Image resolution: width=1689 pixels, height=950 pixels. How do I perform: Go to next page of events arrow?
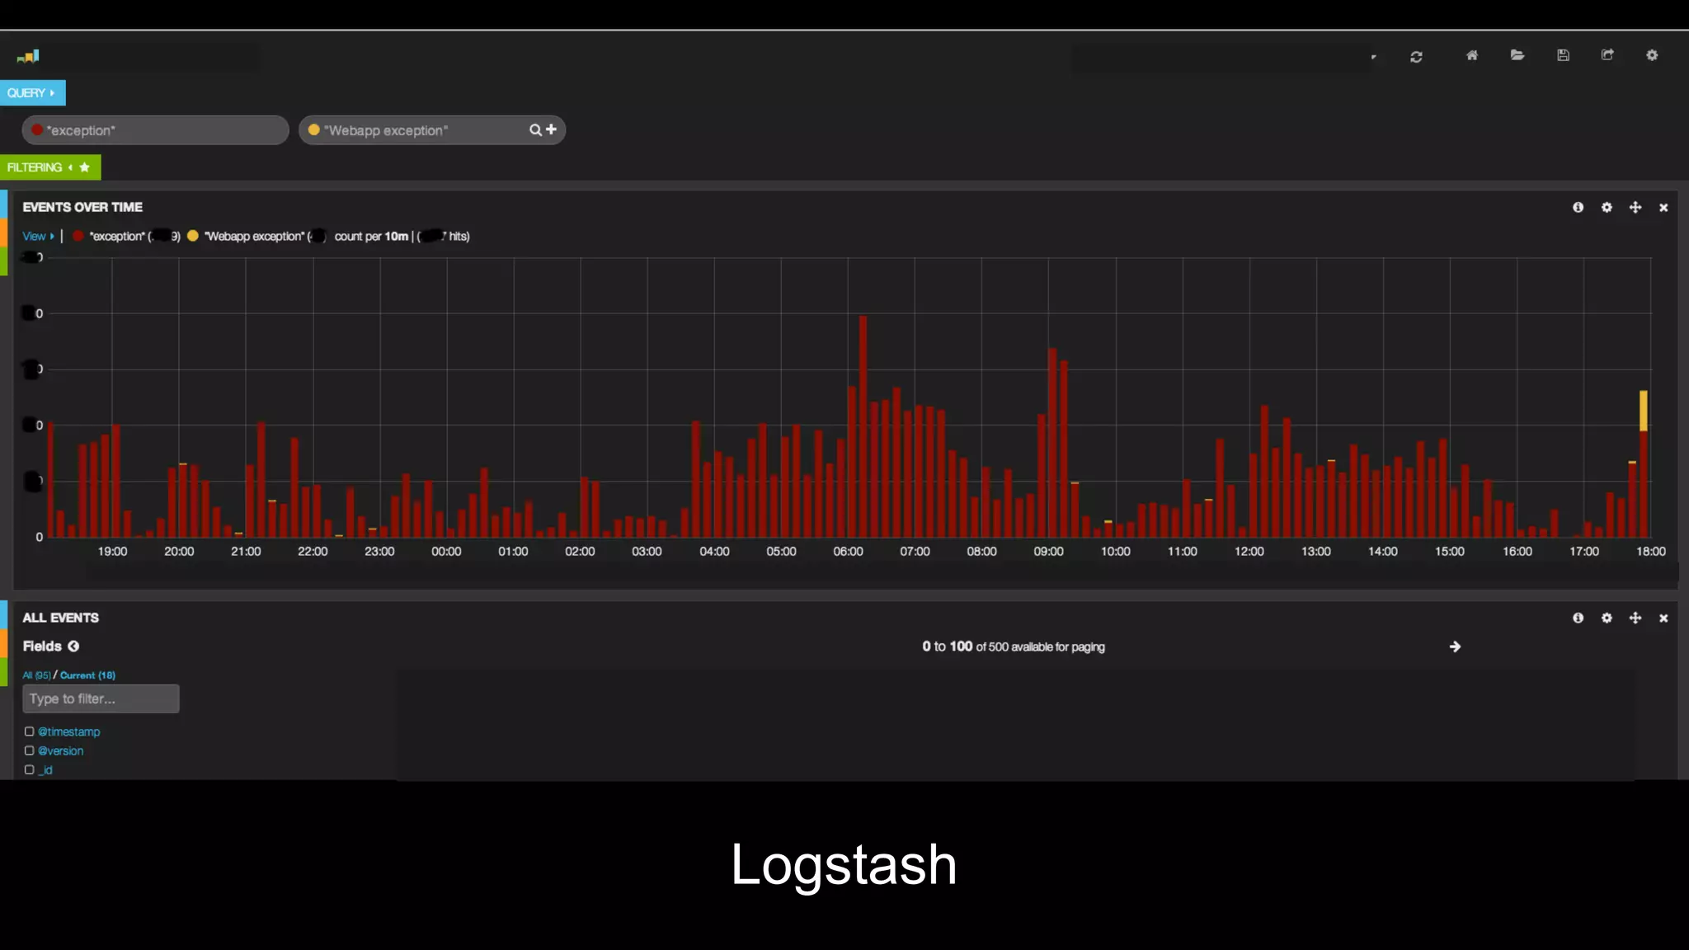(x=1455, y=647)
